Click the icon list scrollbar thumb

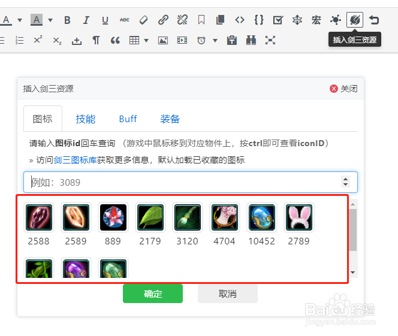point(352,230)
